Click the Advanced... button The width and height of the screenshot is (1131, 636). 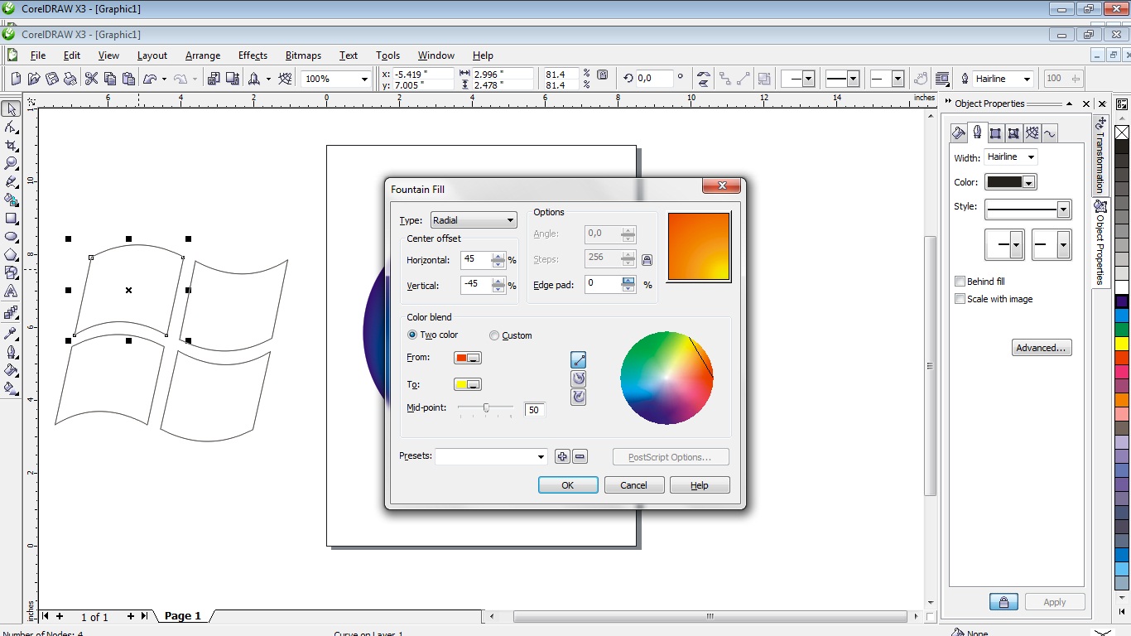coord(1042,348)
